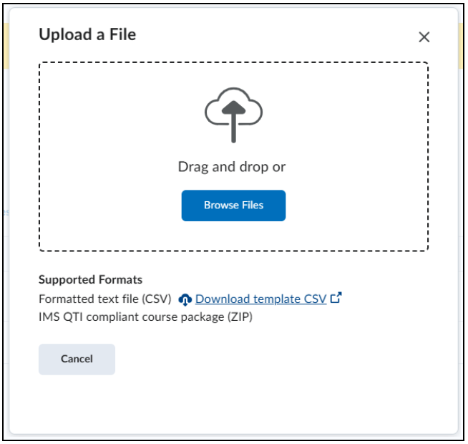The image size is (468, 444).
Task: Click blank dialog area below Cancel button
Action: pos(233,403)
